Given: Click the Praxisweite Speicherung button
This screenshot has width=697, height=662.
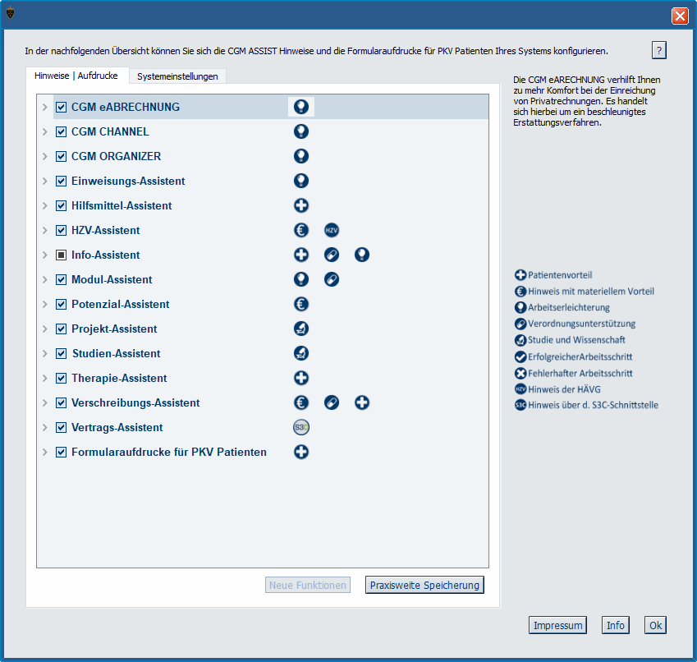Looking at the screenshot, I should pos(424,585).
